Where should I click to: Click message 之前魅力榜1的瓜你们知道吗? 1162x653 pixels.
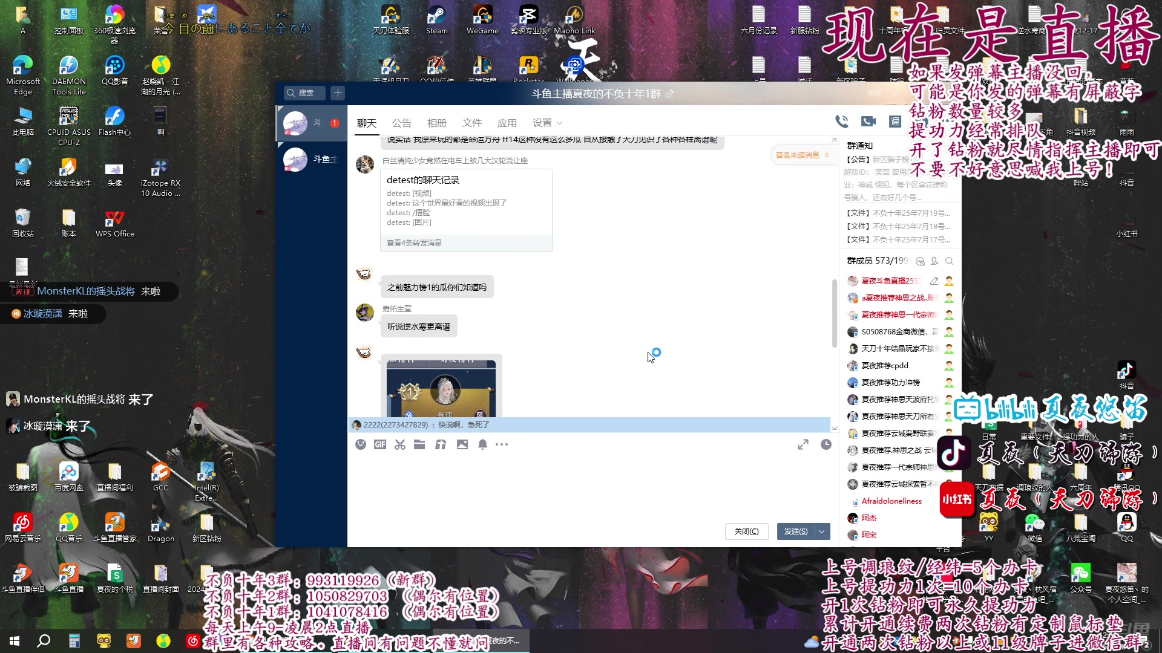click(x=437, y=287)
